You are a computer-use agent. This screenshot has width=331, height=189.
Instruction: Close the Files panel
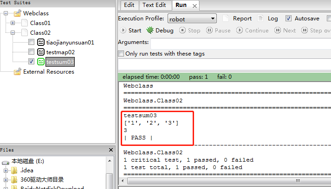click(111, 150)
